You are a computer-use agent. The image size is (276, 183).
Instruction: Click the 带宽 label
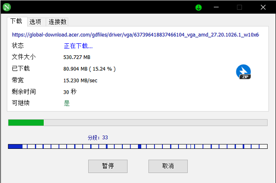click(x=17, y=80)
